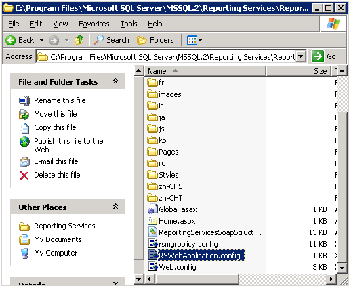This screenshot has width=349, height=286.
Task: Collapse the Other Places panel
Action: tap(115, 206)
